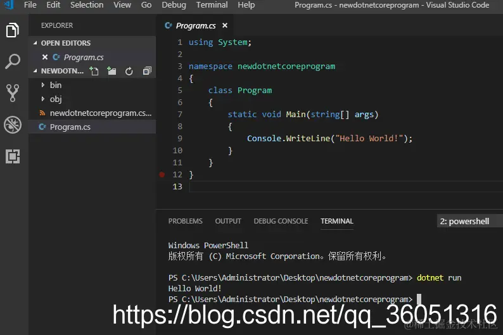This screenshot has width=503, height=335.
Task: Place cursor on empty line 13
Action: [346, 187]
